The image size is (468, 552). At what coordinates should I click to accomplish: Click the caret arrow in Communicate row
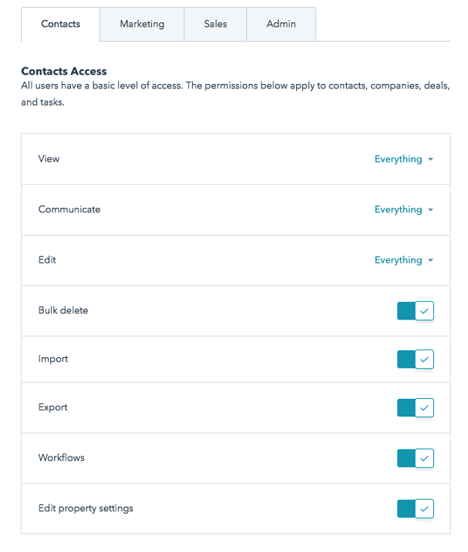(430, 210)
